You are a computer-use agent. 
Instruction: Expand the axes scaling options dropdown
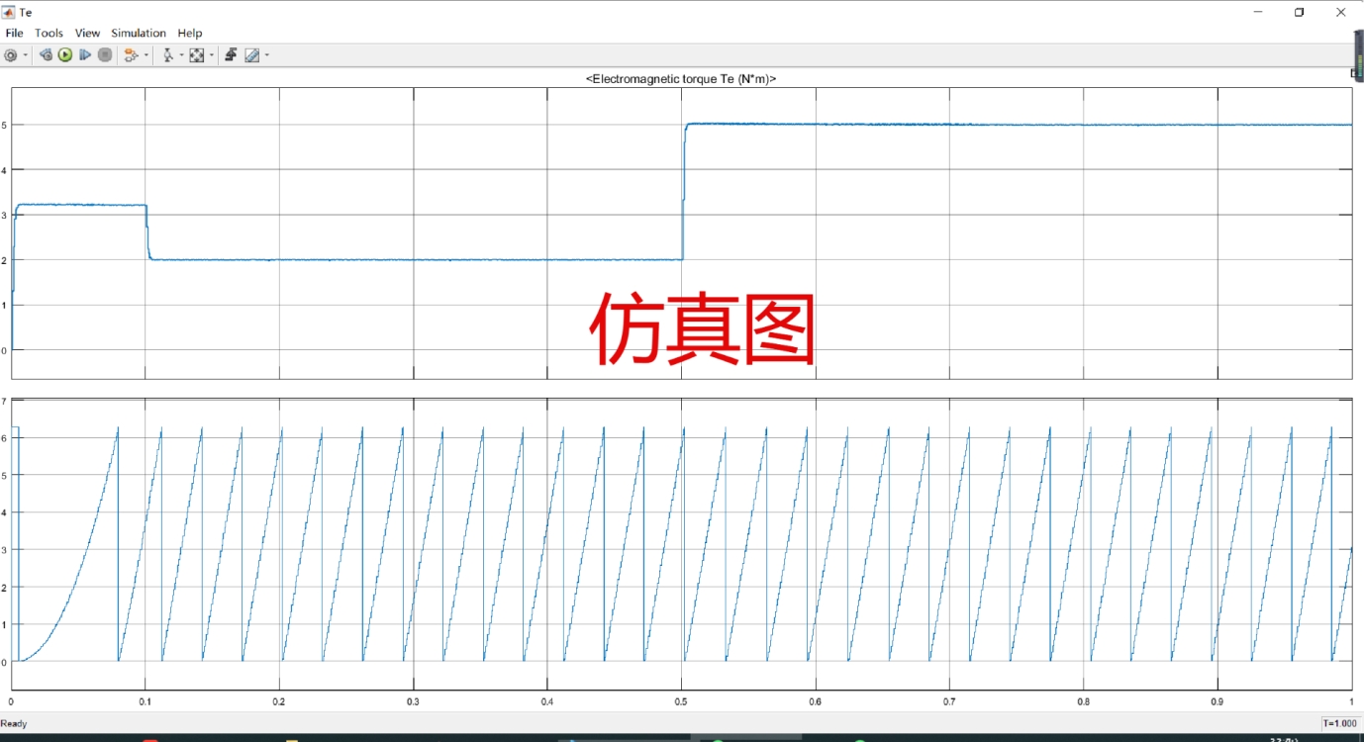tap(212, 54)
